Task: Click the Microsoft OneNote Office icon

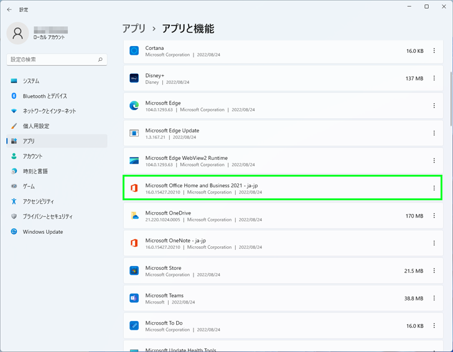Action: tap(134, 243)
